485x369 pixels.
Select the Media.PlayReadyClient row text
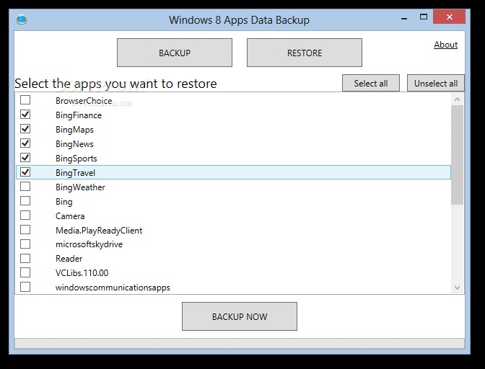(x=99, y=231)
